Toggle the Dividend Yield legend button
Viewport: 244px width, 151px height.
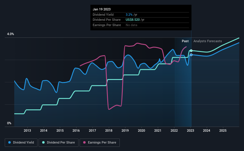point(21,143)
